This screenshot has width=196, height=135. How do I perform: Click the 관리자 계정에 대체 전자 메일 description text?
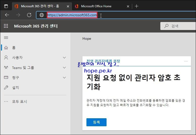pyautogui.click(x=136, y=103)
